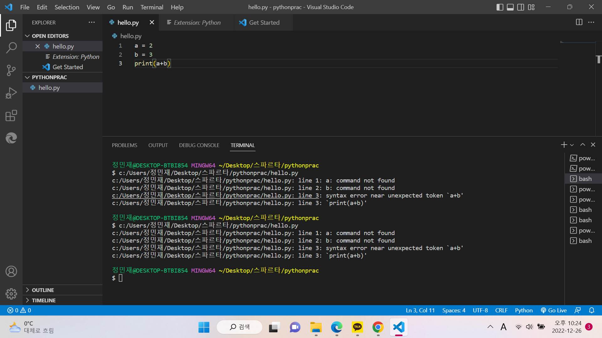Change indentation via Spaces: 4
Screen dimensions: 602x338
(x=454, y=310)
